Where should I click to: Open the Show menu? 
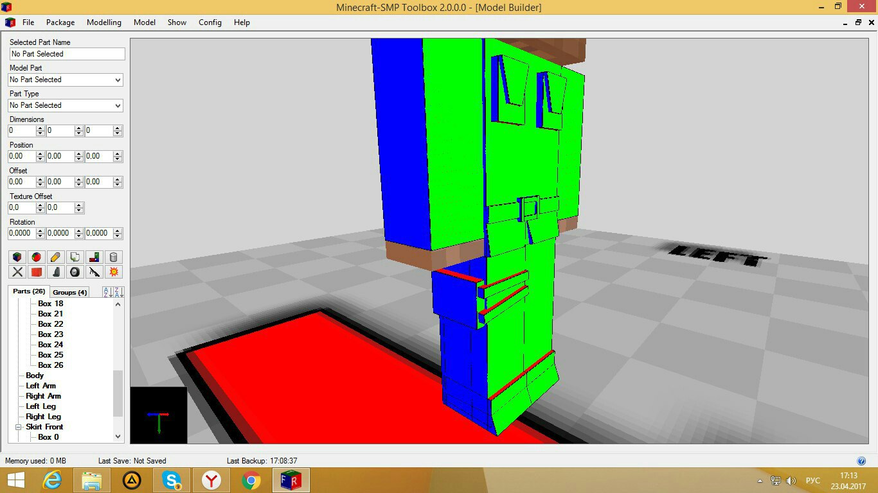[177, 22]
